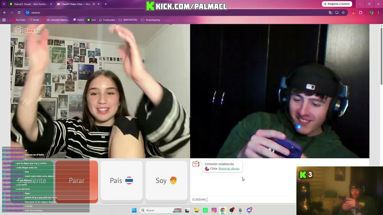Open the Chrome apps grid in bookmarks bar
Viewport: 383px width, 215px height.
pyautogui.click(x=4, y=20)
